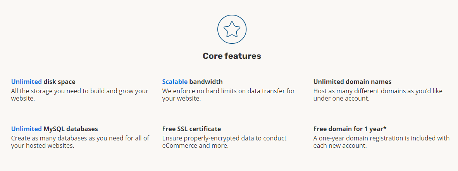
Task: Click the data transfer description under bandwidth
Action: pyautogui.click(x=229, y=95)
